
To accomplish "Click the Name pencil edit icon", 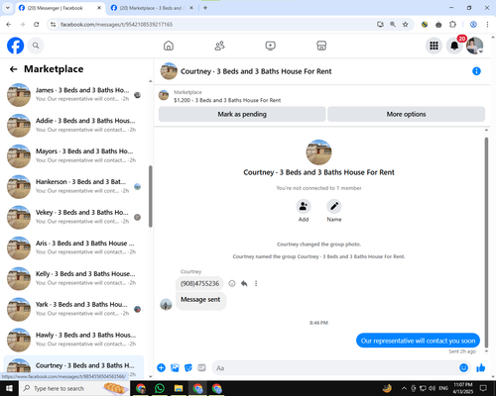I will tap(334, 206).
